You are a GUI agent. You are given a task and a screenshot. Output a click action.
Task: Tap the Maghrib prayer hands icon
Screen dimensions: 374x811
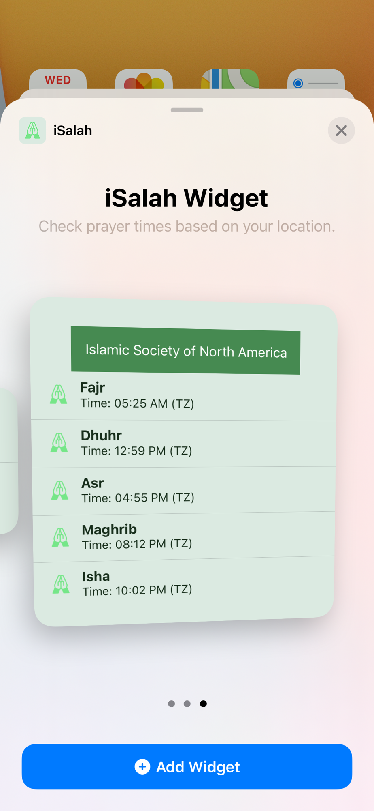[60, 537]
